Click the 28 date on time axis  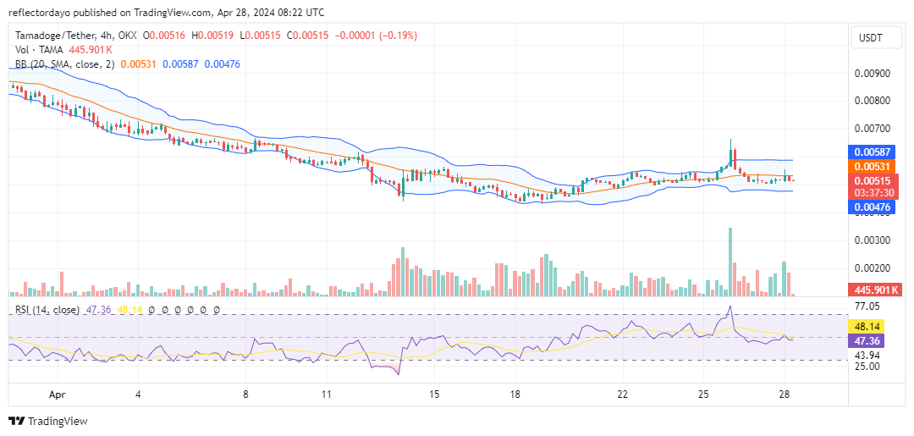785,394
